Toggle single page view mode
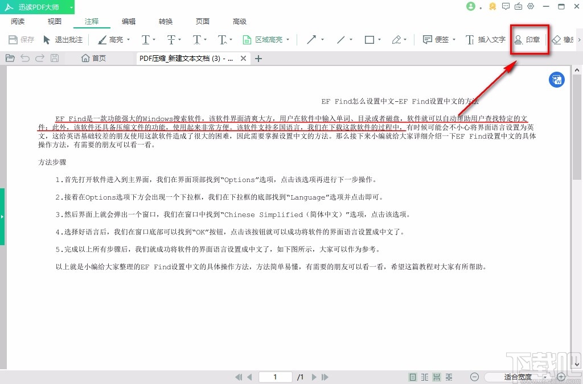Viewport: 583px width, 384px height. click(412, 377)
